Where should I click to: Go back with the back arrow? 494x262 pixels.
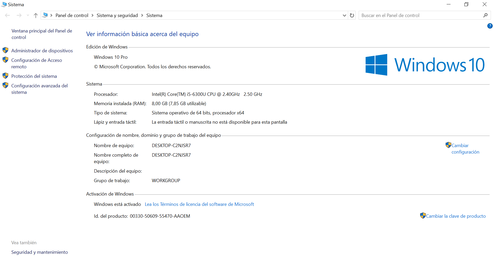tap(7, 15)
